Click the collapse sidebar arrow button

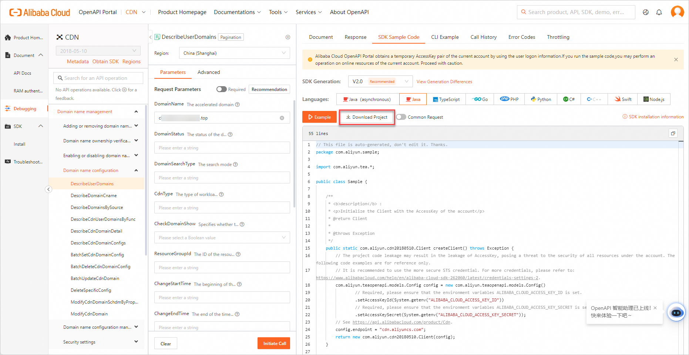tap(48, 189)
